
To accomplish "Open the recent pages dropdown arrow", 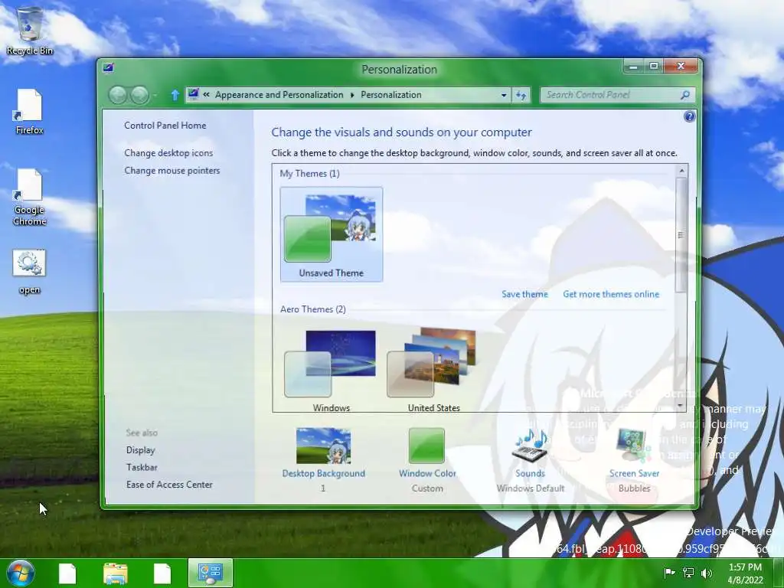I will (x=155, y=95).
